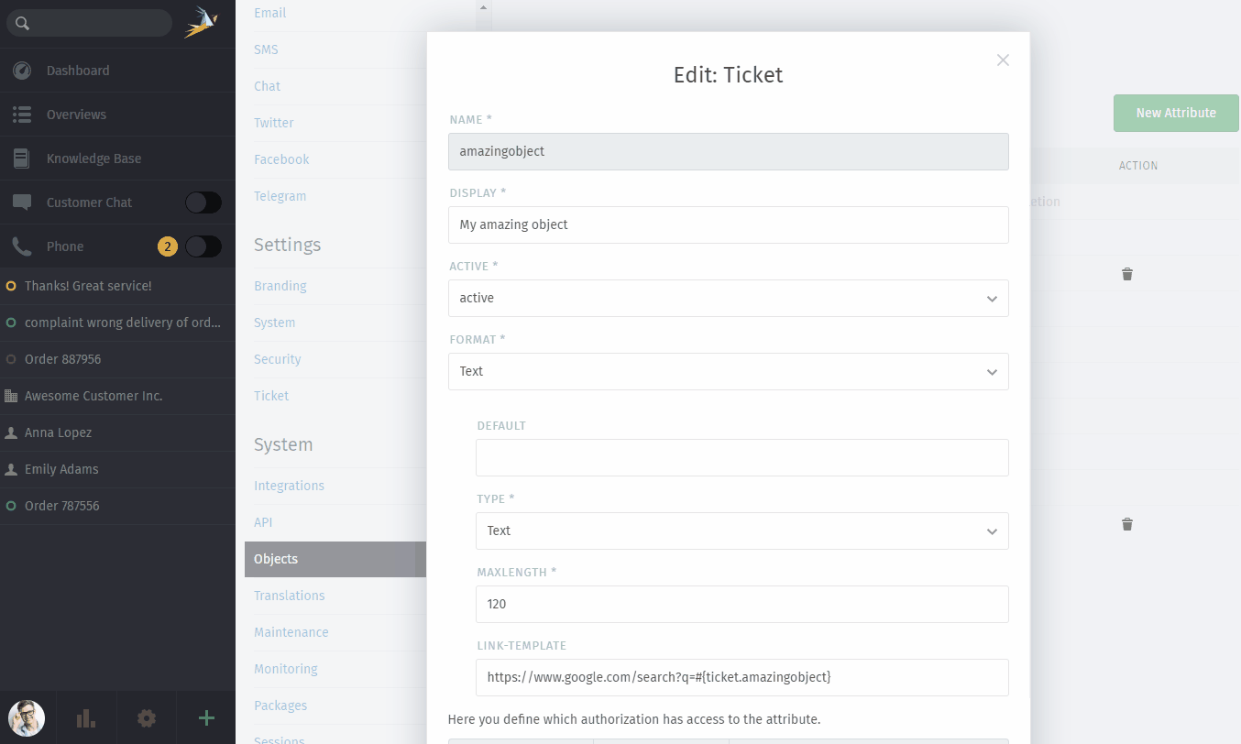Open the user avatar menu
This screenshot has height=744, width=1241.
(x=27, y=717)
